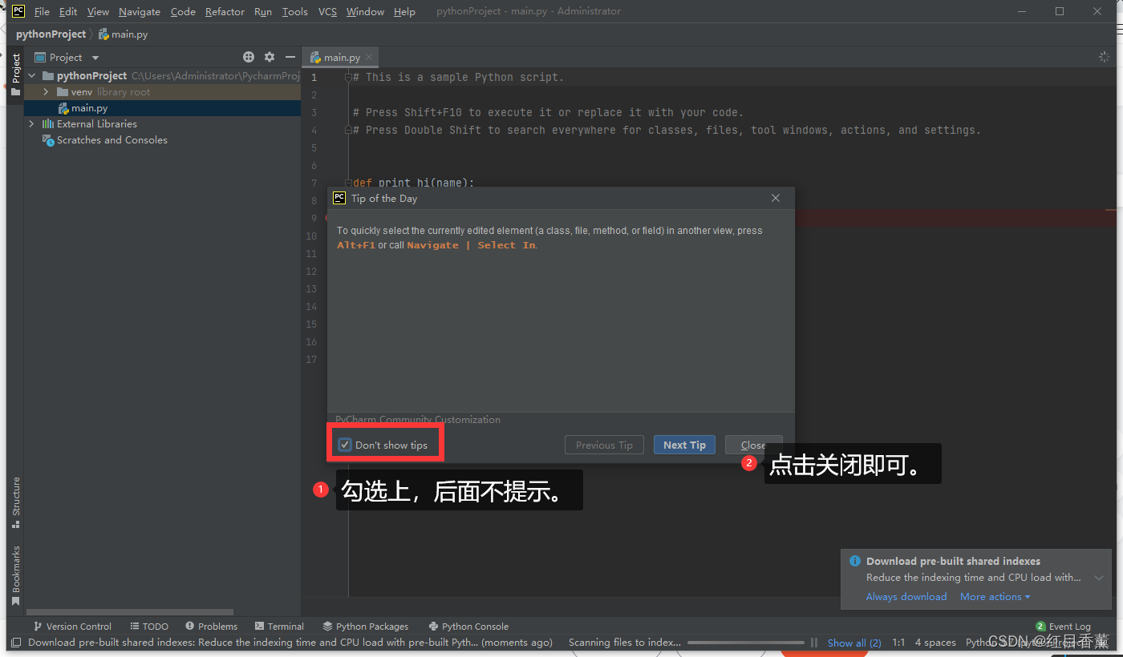Uncheck the Don't show tips checkbox

coord(345,444)
